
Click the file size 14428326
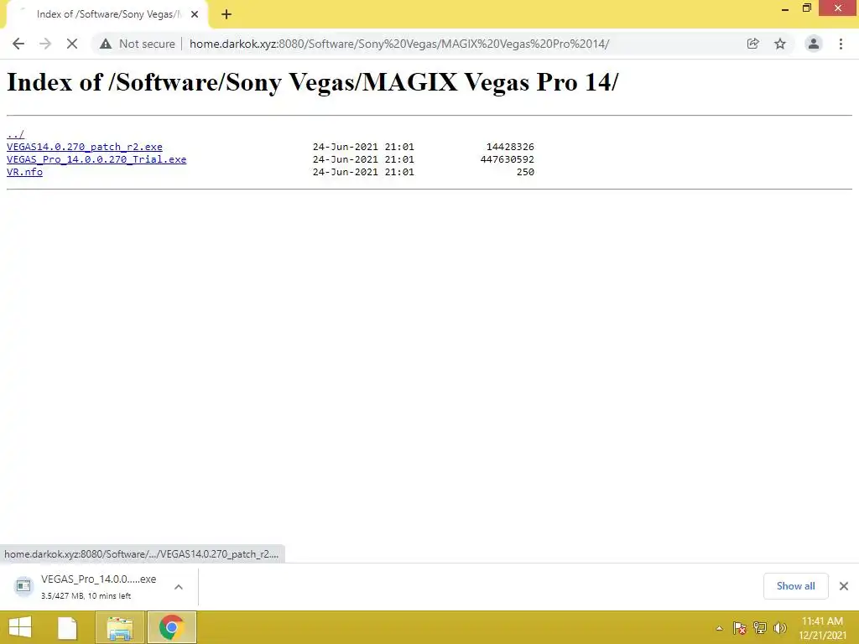coord(510,147)
